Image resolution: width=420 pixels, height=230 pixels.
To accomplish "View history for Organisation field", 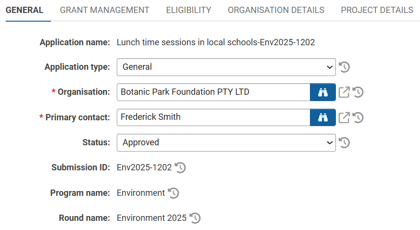I will [358, 92].
